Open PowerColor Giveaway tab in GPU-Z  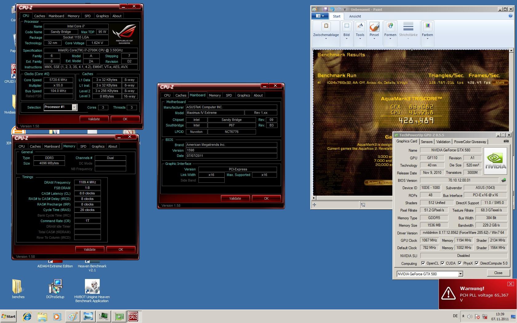tap(470, 142)
